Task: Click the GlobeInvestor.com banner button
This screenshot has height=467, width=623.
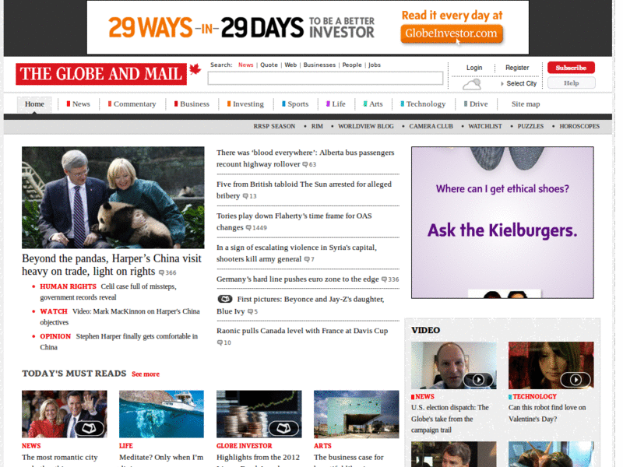Action: [x=452, y=33]
